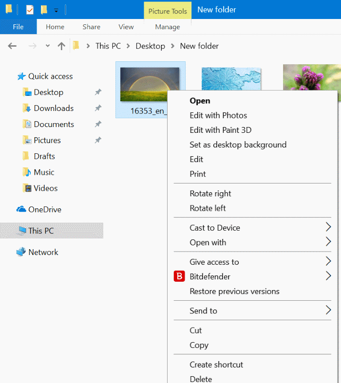Switch to the View ribbon tab

pos(126,27)
